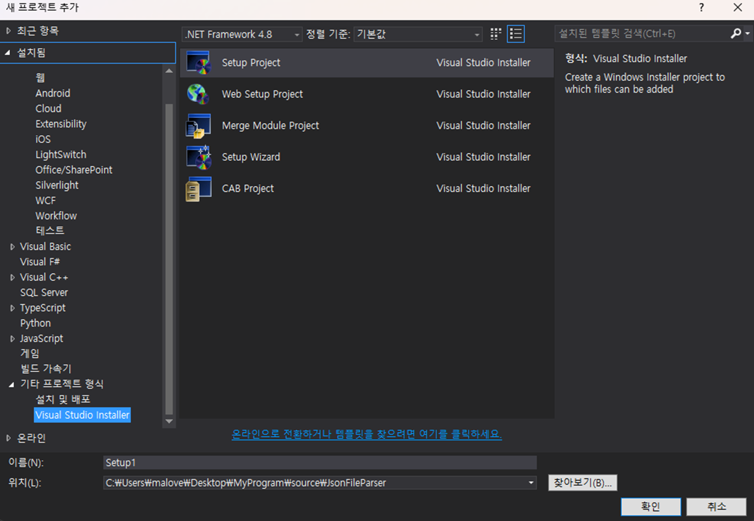Expand the 온라인 section
This screenshot has height=521, width=754.
(8, 438)
